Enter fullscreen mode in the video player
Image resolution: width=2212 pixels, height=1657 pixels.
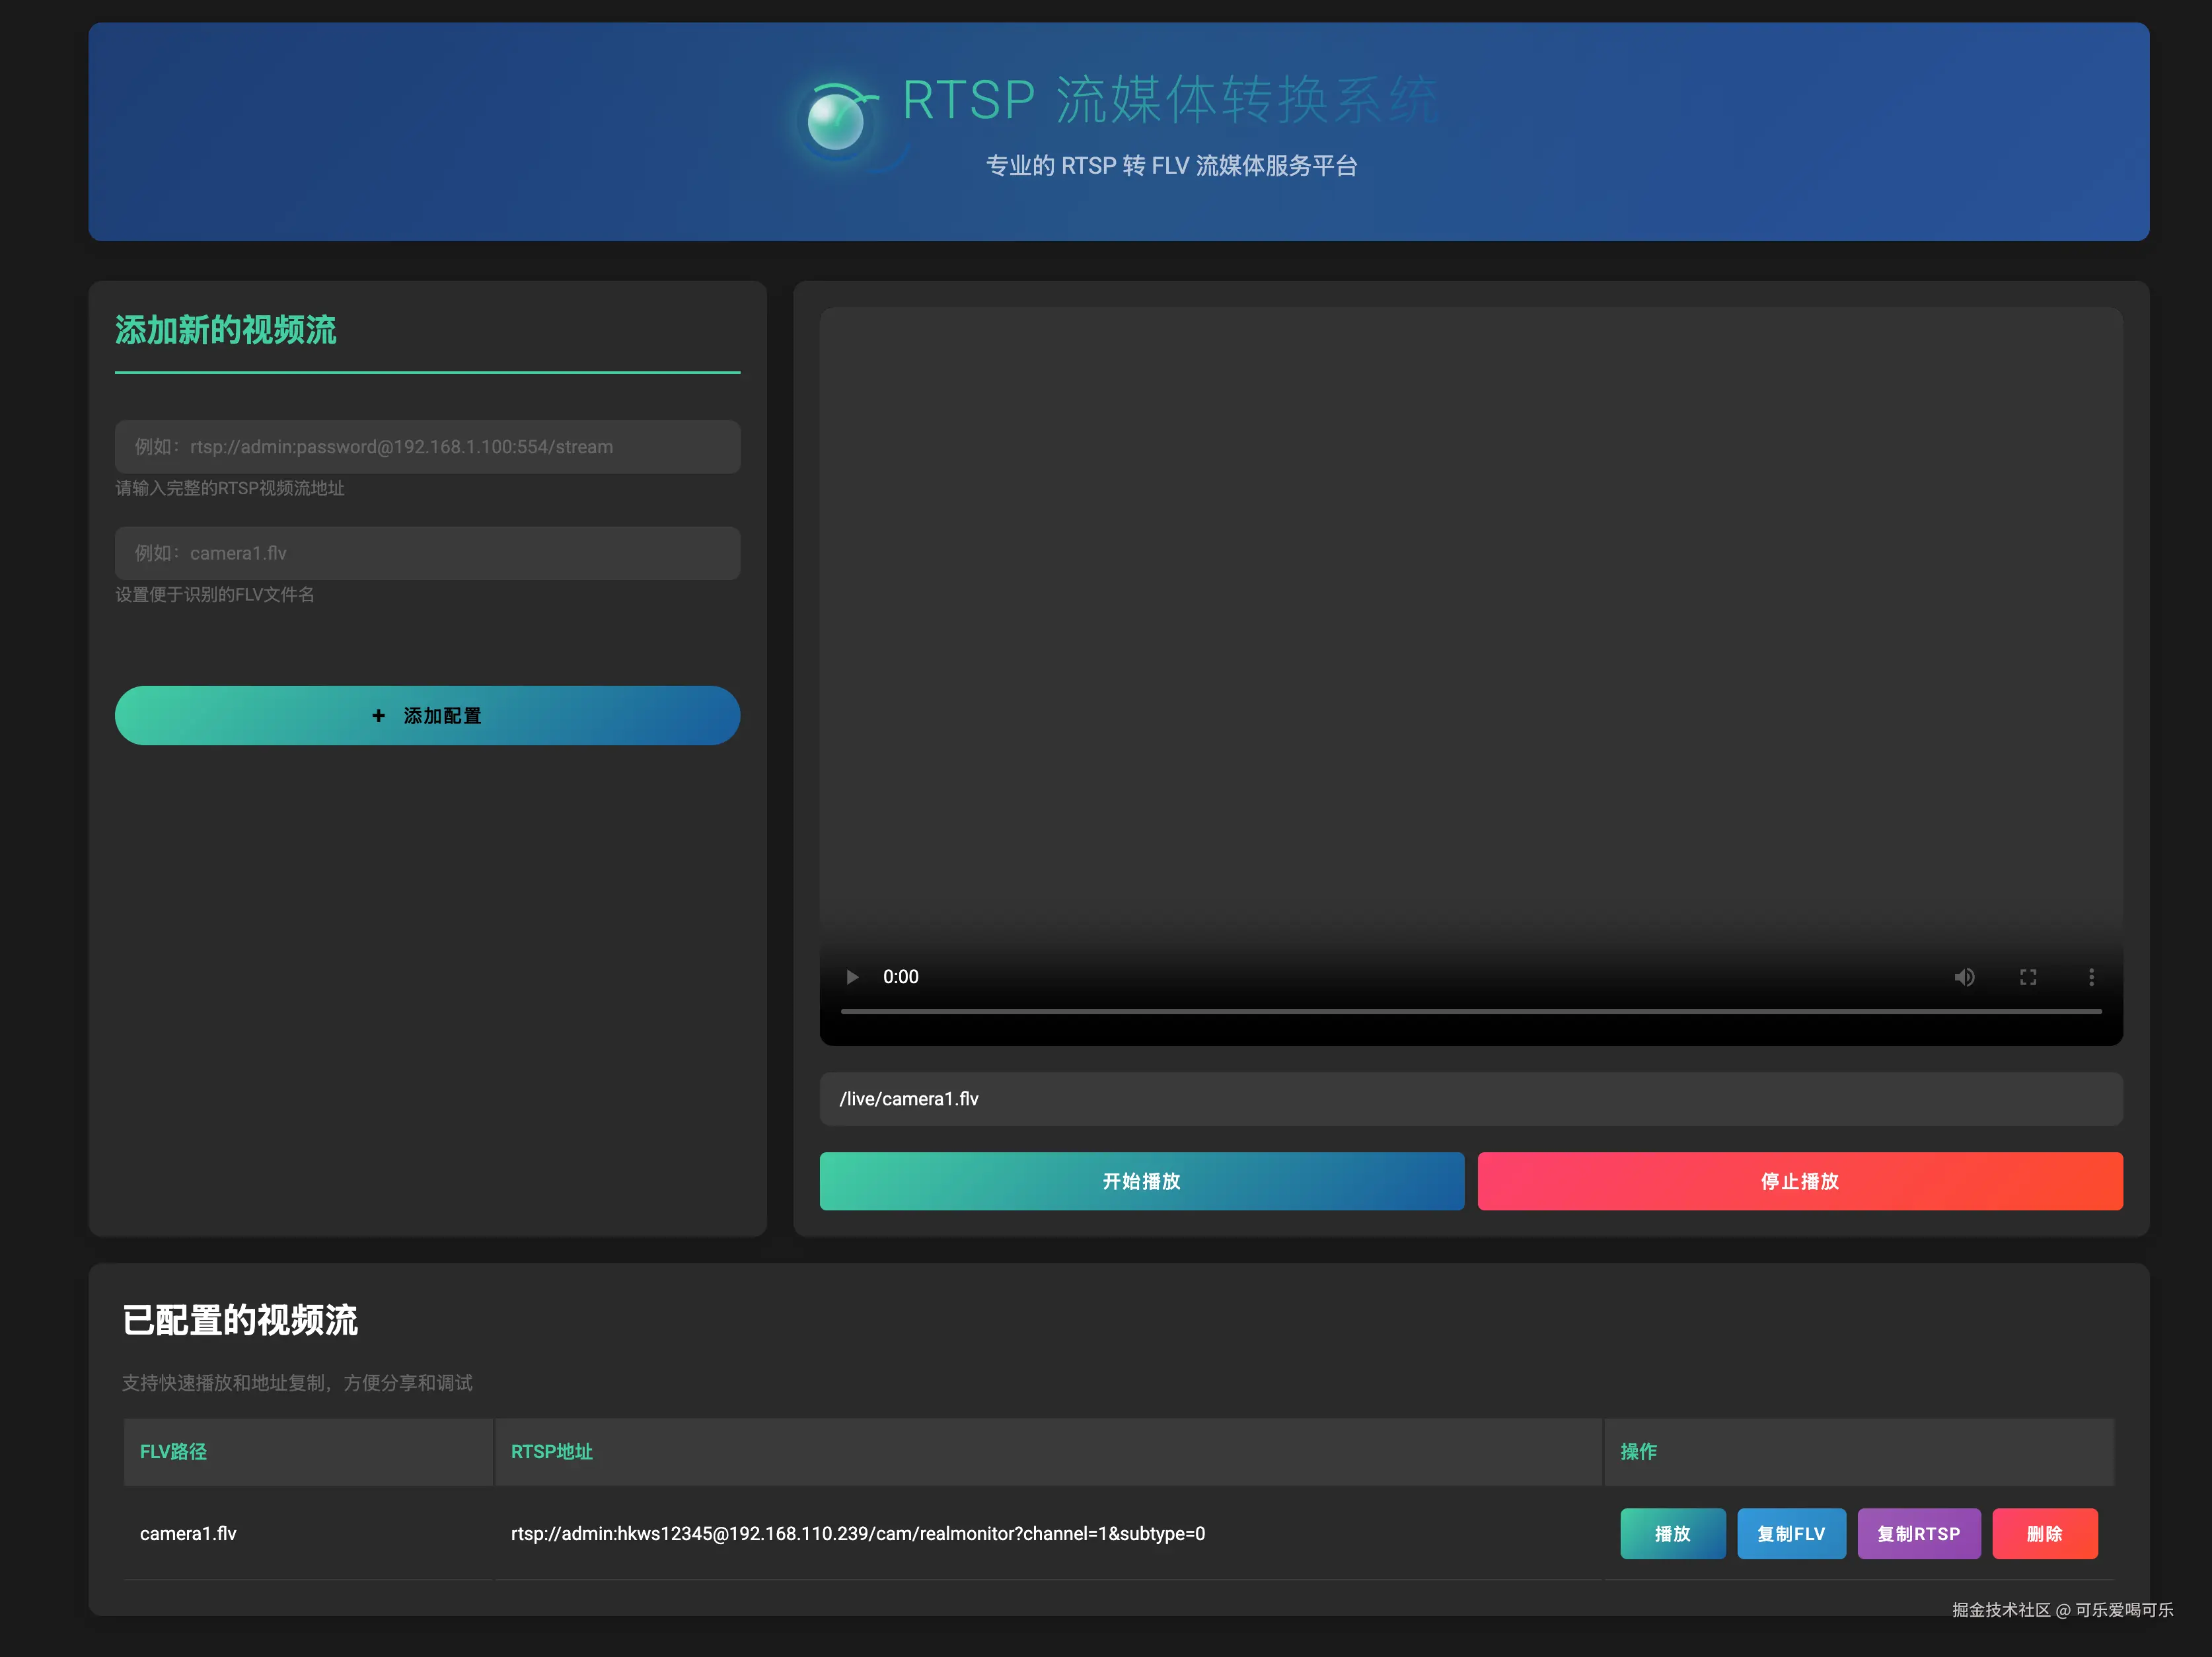point(2027,977)
